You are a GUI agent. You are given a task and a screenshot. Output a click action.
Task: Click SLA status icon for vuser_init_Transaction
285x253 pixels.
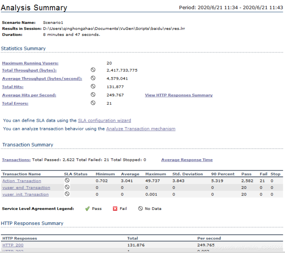(x=67, y=194)
